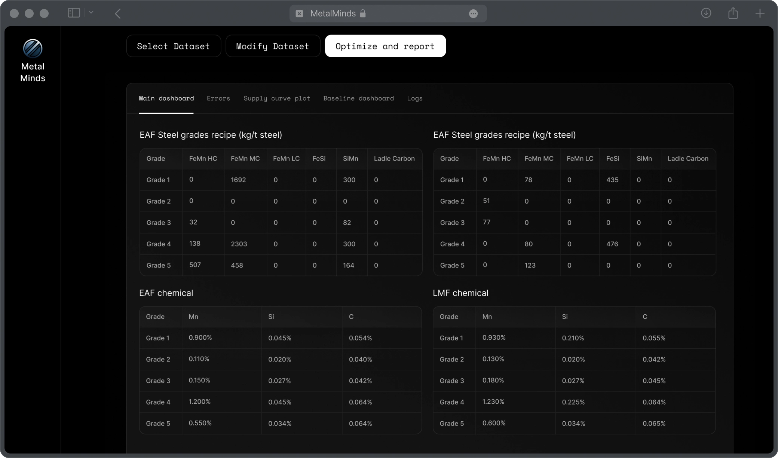
Task: Click the MetalMinds logo icon
Action: (x=33, y=49)
